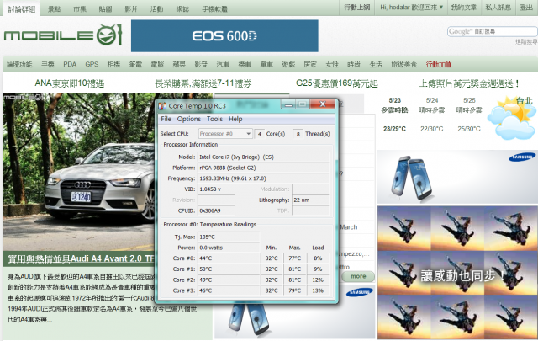Click the Core Temp maximize button
The width and height of the screenshot is (538, 341).
[x=303, y=104]
